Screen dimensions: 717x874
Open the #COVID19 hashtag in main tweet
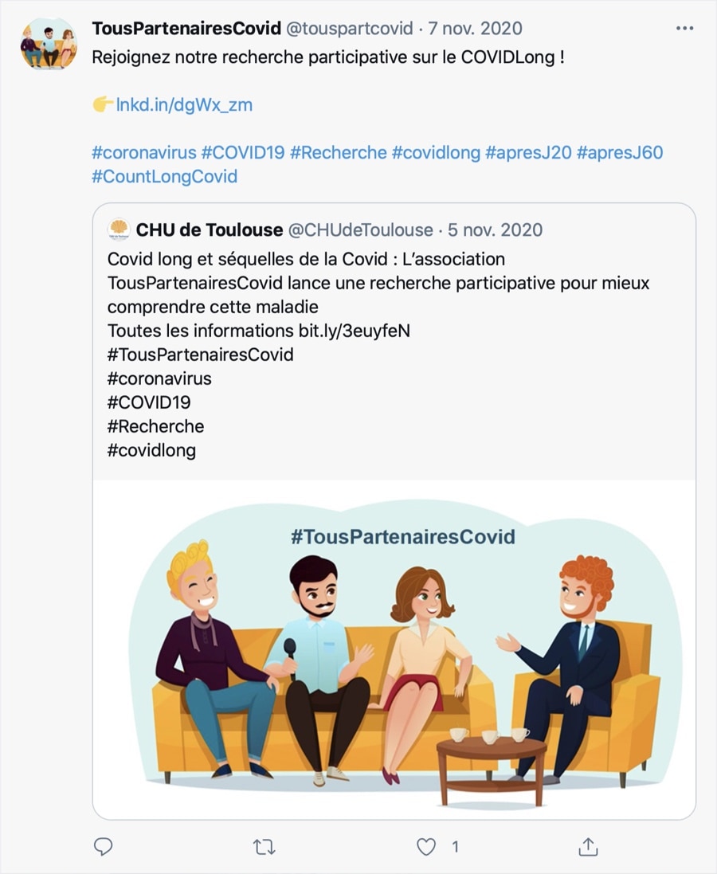tap(242, 153)
